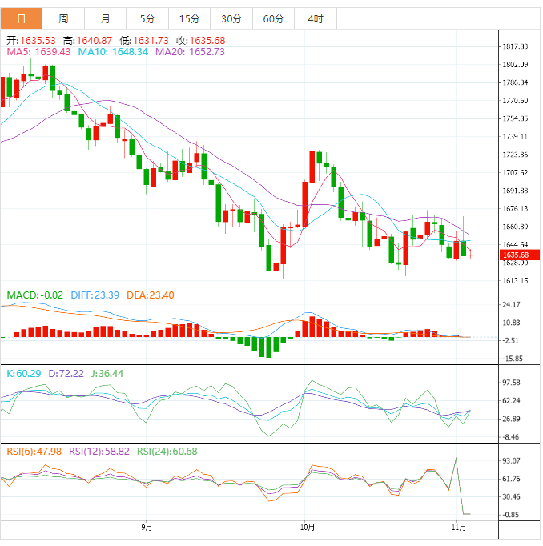
Task: Open the 5分 timeframe tab
Action: [147, 18]
